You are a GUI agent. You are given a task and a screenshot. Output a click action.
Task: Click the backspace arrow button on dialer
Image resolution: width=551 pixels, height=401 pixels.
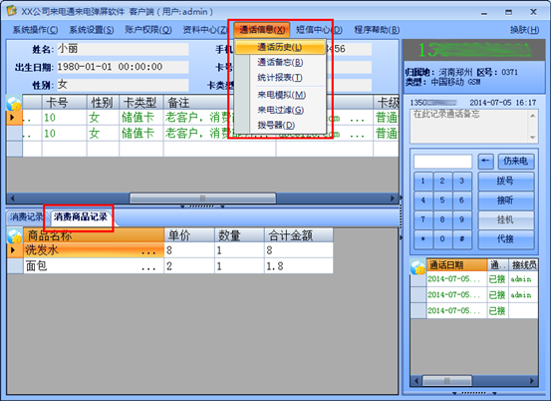tap(485, 162)
